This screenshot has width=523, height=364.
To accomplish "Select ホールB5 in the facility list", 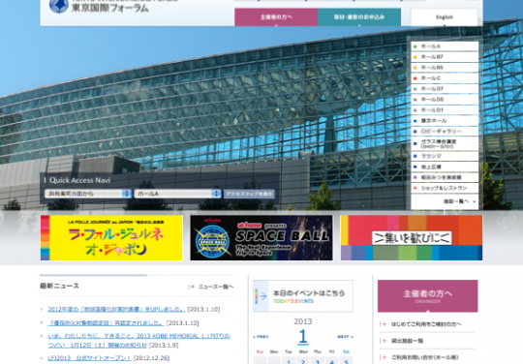I will pos(445,68).
